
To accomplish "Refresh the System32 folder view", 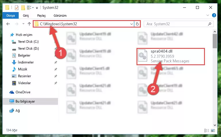I will coord(137,24).
